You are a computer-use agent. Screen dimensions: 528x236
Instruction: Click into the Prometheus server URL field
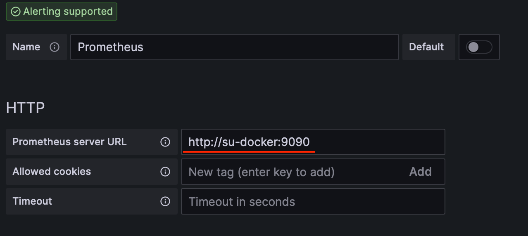pyautogui.click(x=372, y=142)
